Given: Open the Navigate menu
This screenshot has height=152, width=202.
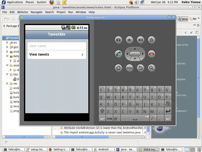Looking at the screenshot, I should (37, 12).
